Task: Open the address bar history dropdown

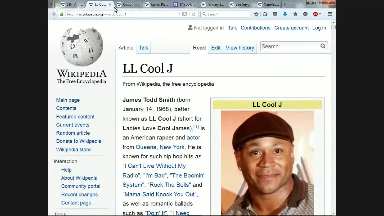Action: (179, 14)
